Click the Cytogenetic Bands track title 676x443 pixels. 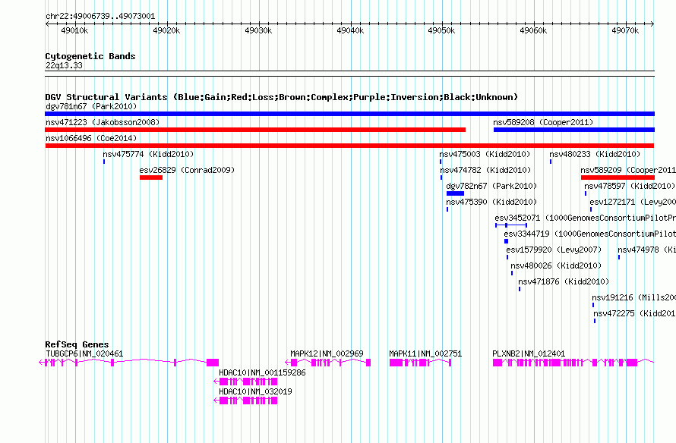(x=90, y=56)
